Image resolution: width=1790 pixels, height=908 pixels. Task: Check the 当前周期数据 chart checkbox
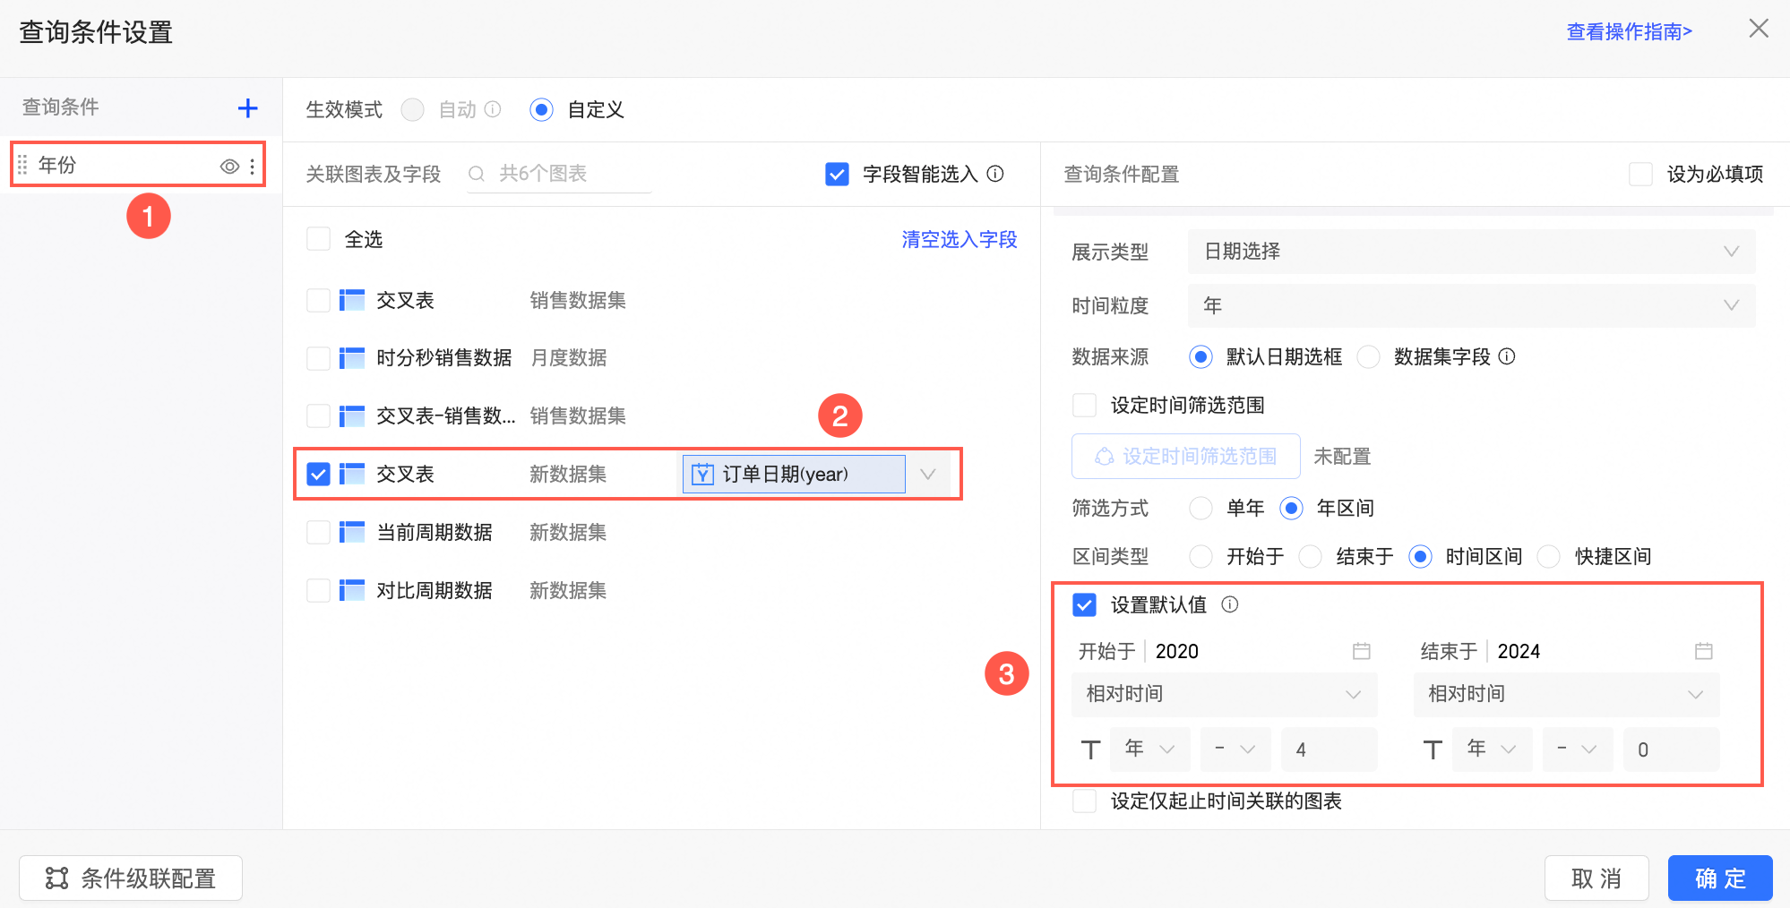coord(318,533)
